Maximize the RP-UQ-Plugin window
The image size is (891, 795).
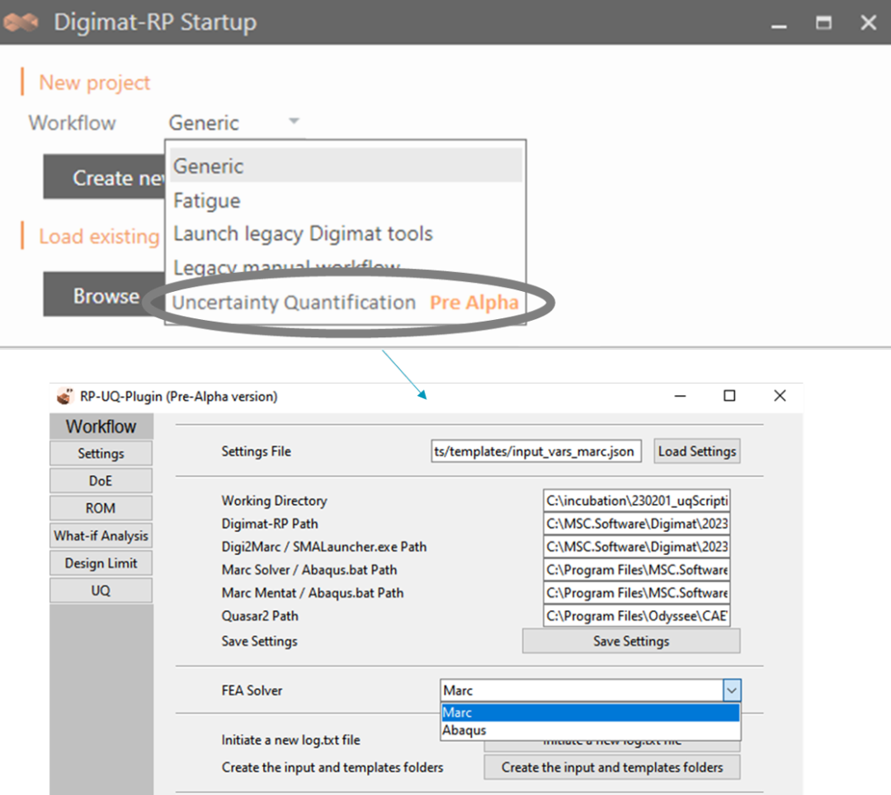(729, 396)
